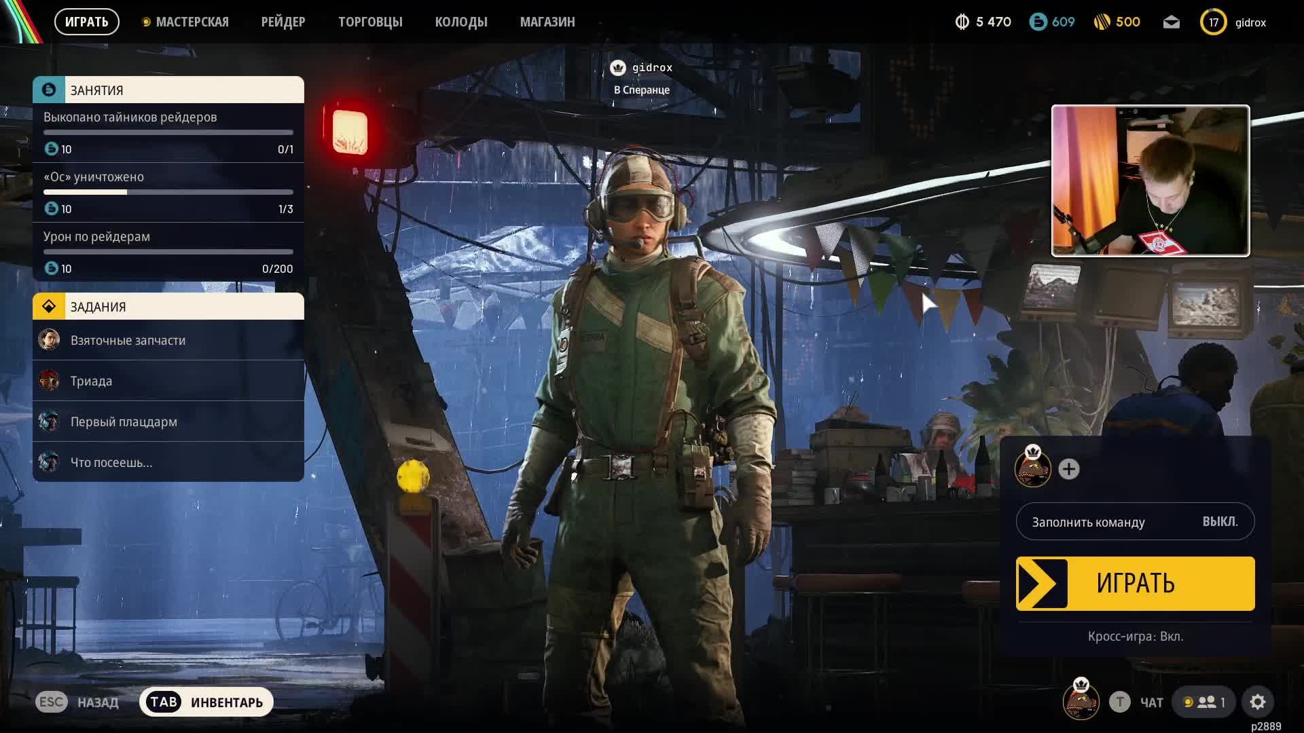
Task: Open ИНВЕНТАРЬ via TAB button
Action: pos(206,702)
